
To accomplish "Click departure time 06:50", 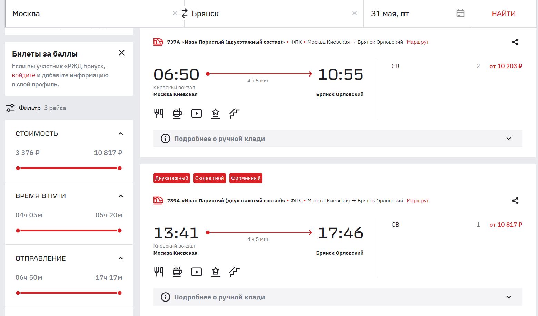I will [176, 74].
